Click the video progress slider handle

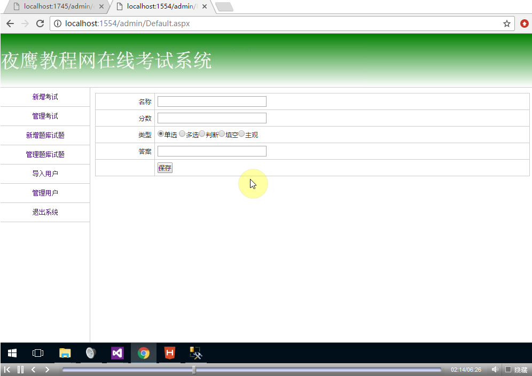click(x=194, y=370)
